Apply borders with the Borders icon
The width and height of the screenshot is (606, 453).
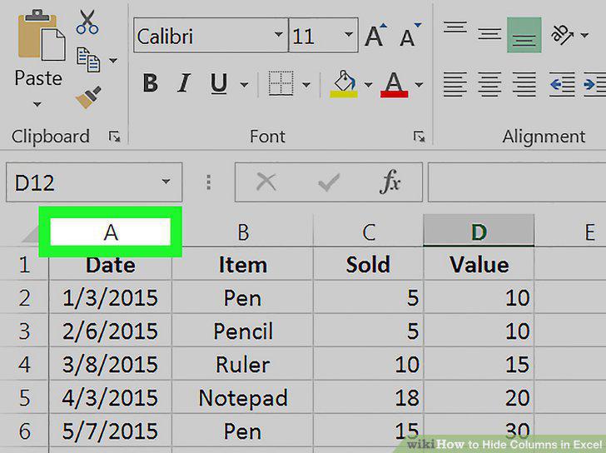(281, 83)
